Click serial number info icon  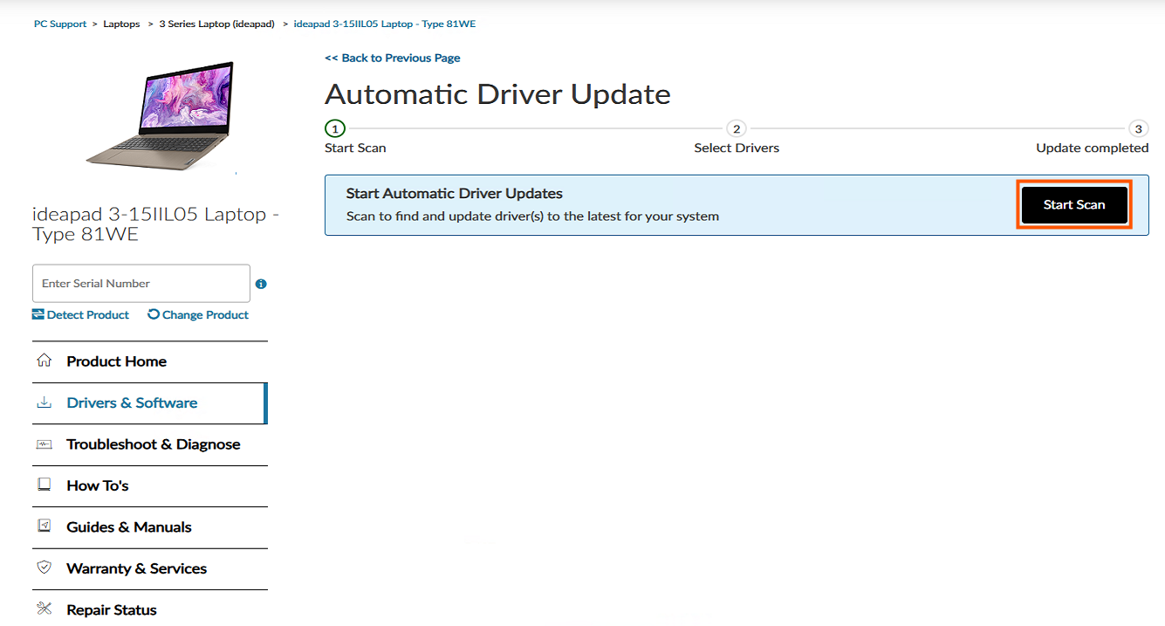(261, 284)
